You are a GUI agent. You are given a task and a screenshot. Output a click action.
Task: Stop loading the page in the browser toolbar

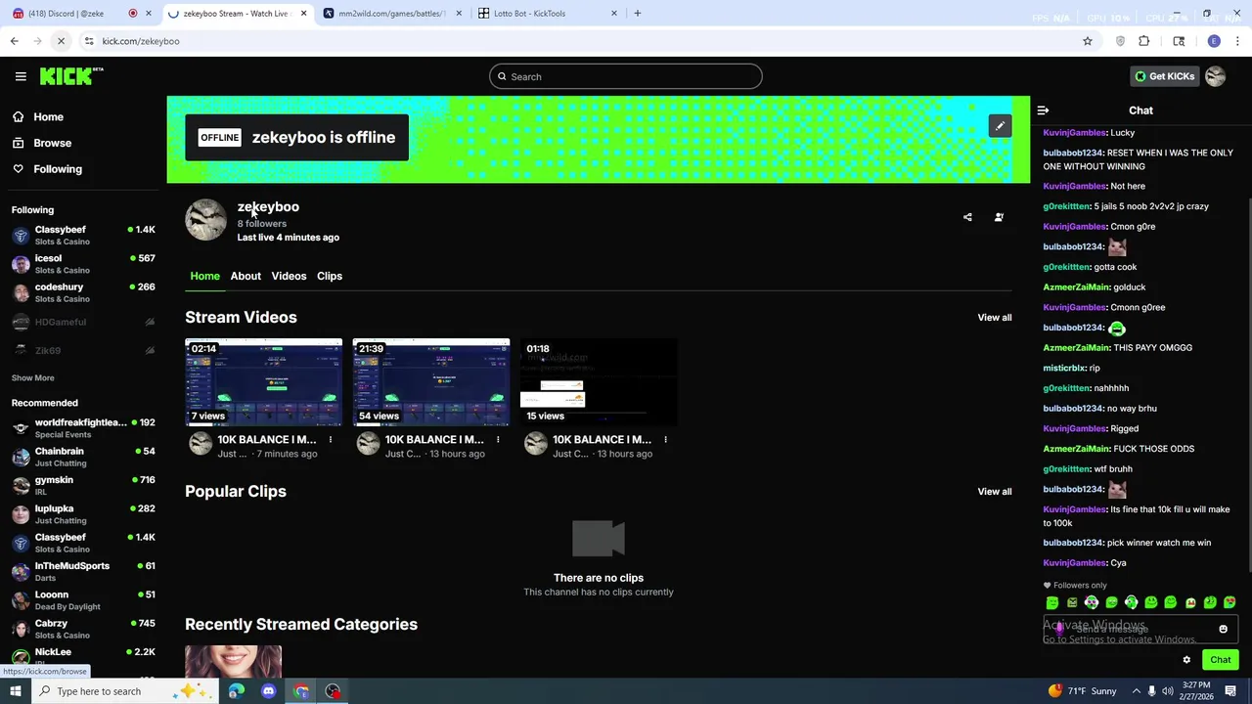click(61, 41)
